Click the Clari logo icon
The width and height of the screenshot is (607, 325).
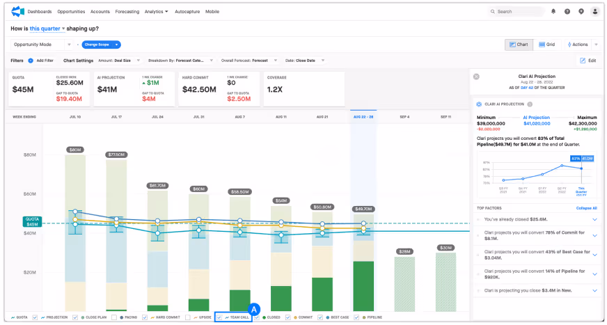18,12
